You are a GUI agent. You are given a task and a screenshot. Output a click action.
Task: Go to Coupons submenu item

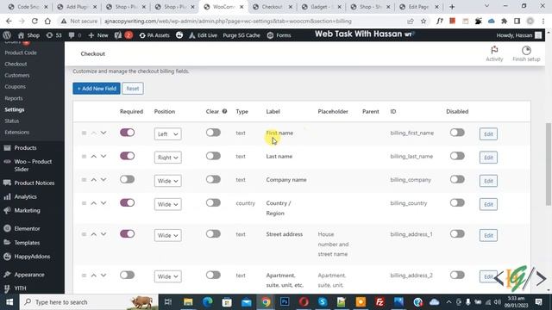[16, 86]
